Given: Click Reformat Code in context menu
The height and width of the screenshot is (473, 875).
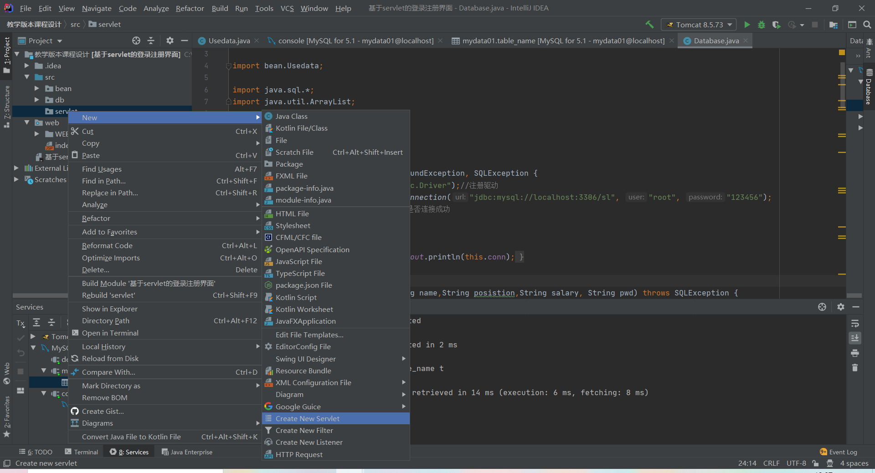Looking at the screenshot, I should 165,245.
